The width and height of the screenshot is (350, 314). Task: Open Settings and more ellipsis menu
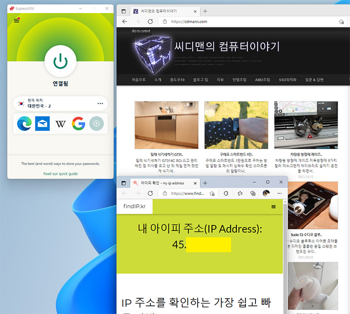(280, 193)
